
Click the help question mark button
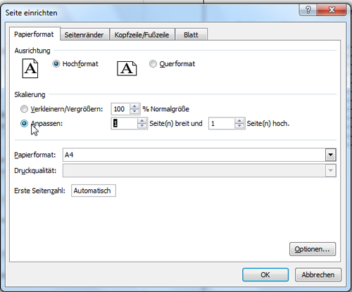click(x=308, y=10)
